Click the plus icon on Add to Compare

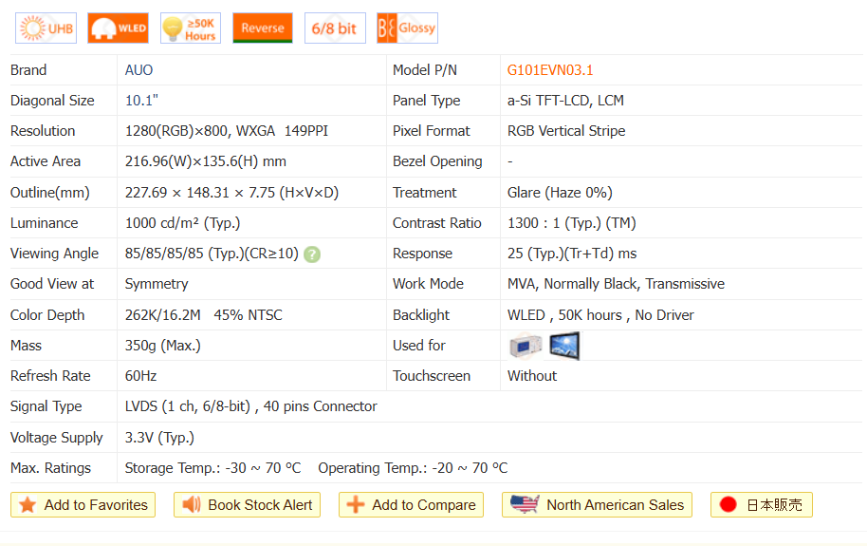pyautogui.click(x=356, y=505)
